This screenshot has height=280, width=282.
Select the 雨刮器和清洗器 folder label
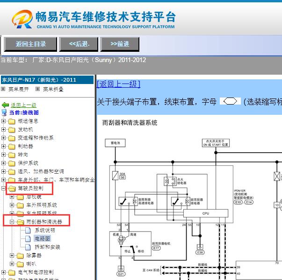tap(44, 222)
